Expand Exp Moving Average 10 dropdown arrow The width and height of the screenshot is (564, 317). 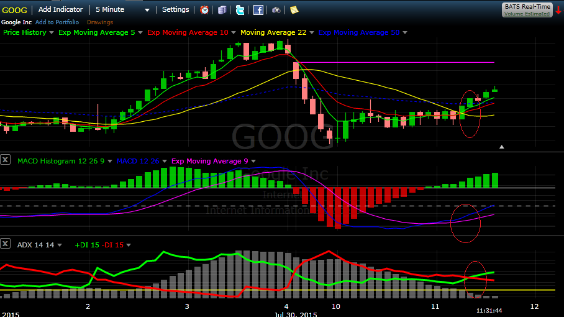[x=234, y=33]
